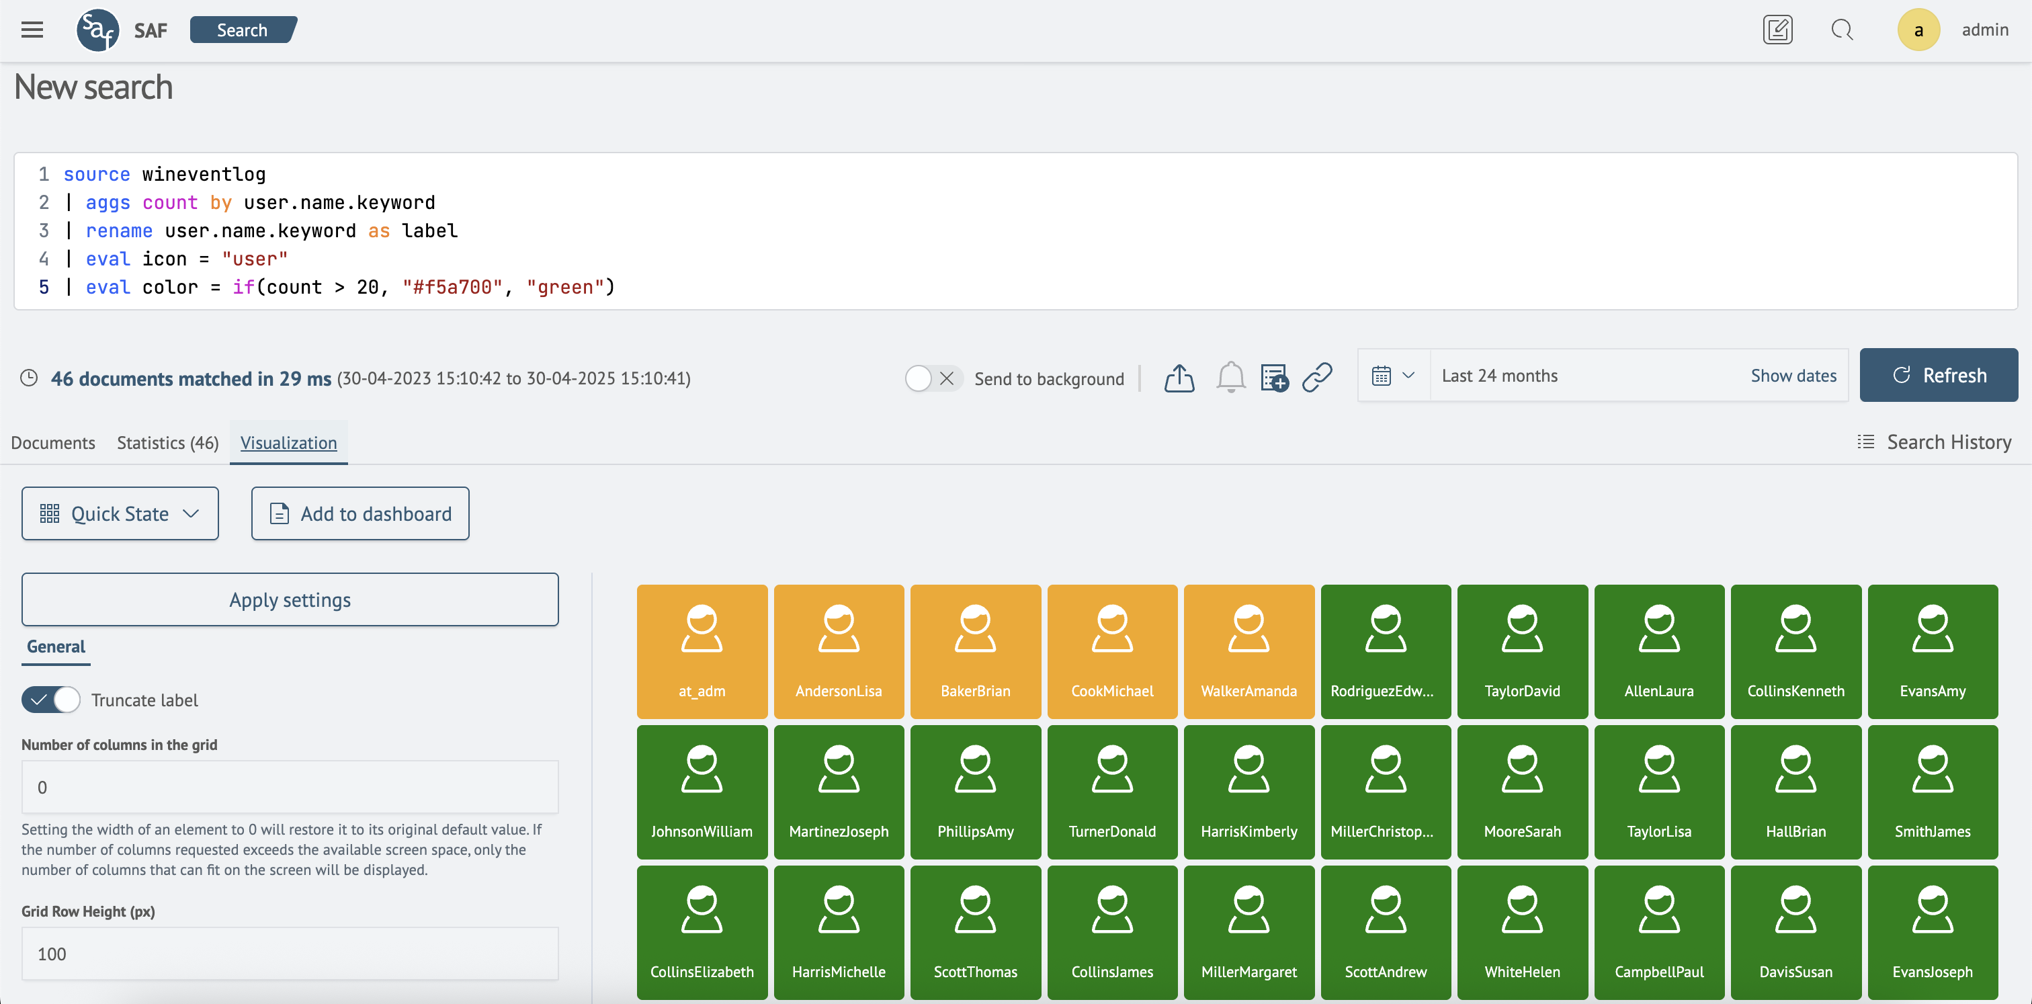Copy the search link icon
Viewport: 2032px width, 1004px height.
(x=1317, y=378)
